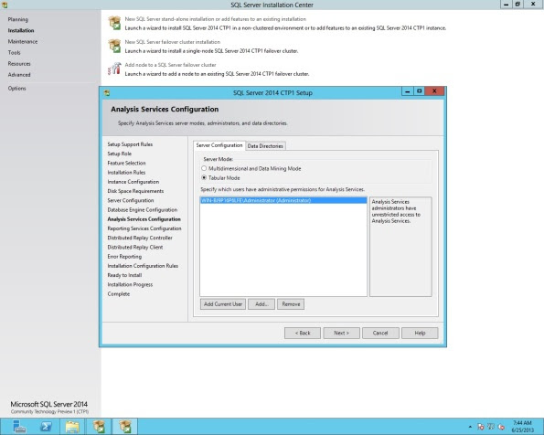Switch to Data Directories tab
The width and height of the screenshot is (544, 435).
[265, 146]
